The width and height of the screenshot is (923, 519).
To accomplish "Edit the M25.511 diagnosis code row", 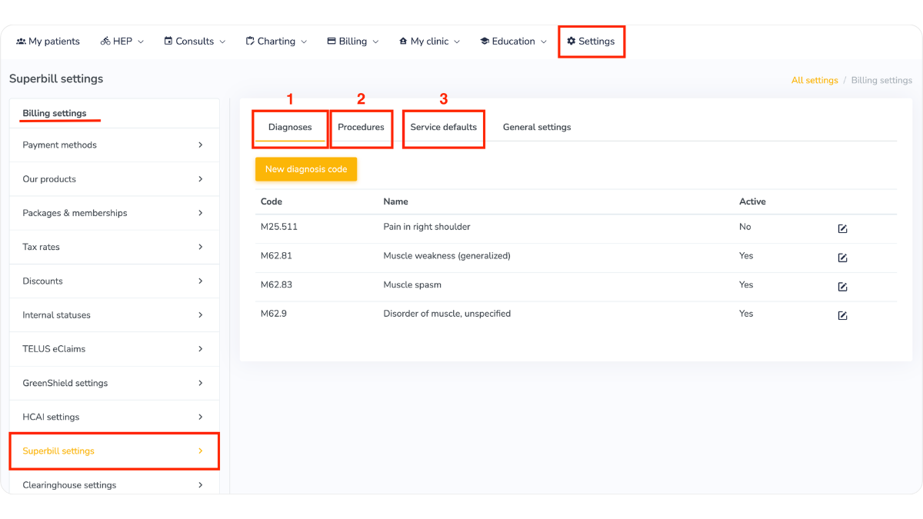I will coord(842,228).
